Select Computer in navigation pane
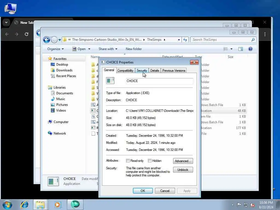280x210 pixels. tap(61, 122)
